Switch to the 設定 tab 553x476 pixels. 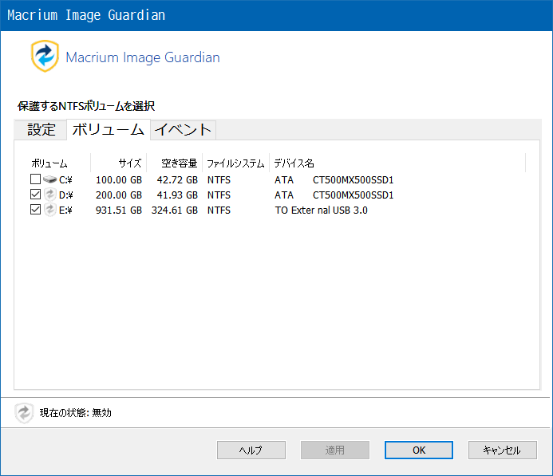(41, 130)
